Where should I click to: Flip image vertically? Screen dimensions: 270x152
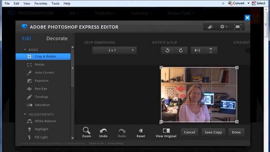211,51
